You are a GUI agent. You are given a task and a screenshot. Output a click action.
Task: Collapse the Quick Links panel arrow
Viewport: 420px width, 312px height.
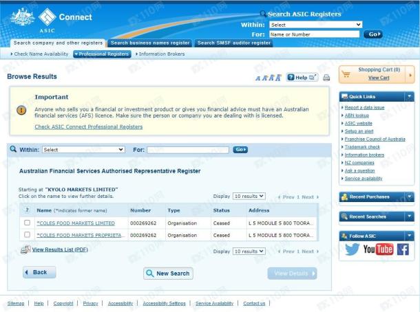coord(409,96)
